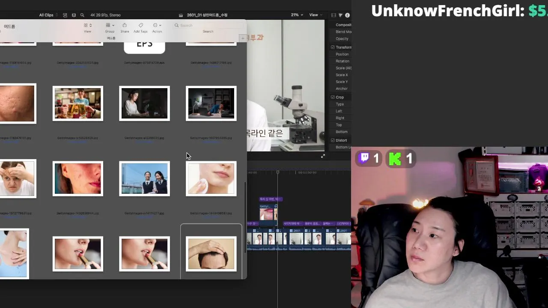Toggle the Distort checkbox in inspector
Viewport: 548px width, 308px height.
[333, 140]
